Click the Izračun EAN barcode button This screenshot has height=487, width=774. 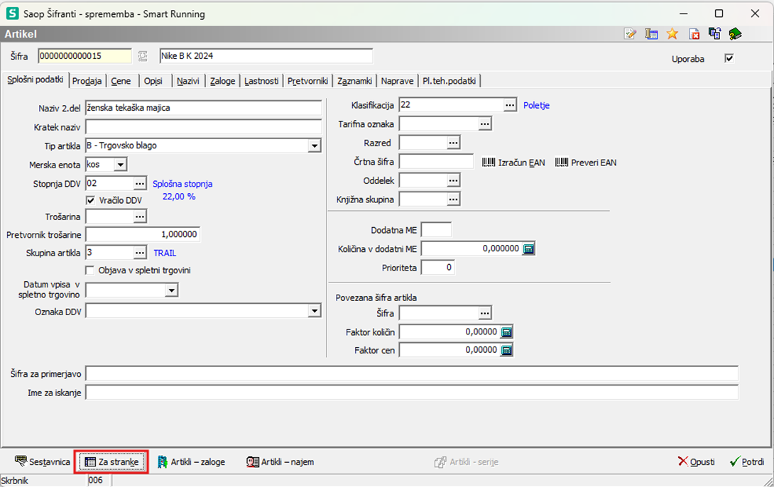point(513,163)
